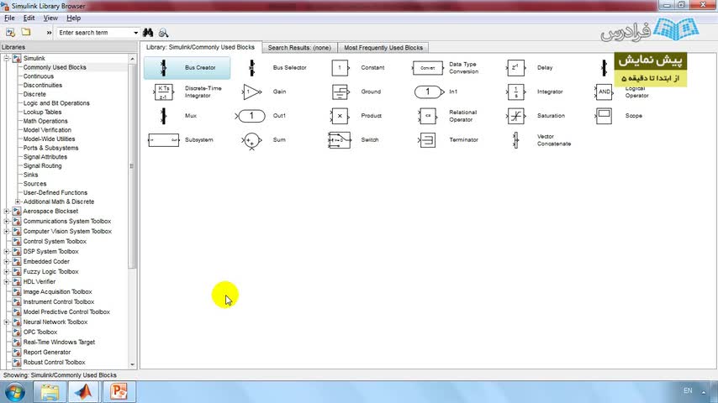Switch to Most Frequently Used Blocks tab

click(383, 48)
